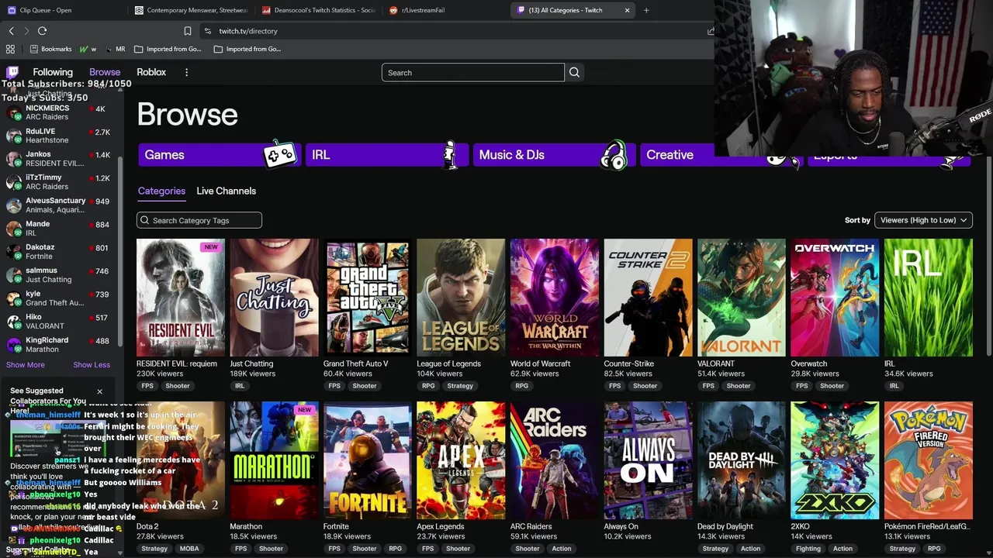The image size is (993, 558).
Task: Open the ARC Raiders cover art
Action: click(555, 460)
